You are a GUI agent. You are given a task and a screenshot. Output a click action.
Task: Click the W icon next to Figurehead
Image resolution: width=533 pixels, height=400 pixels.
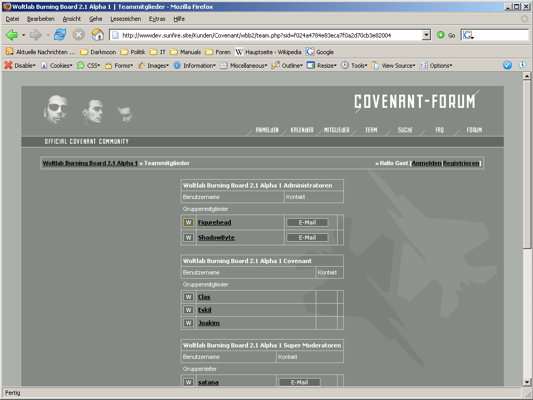(189, 222)
